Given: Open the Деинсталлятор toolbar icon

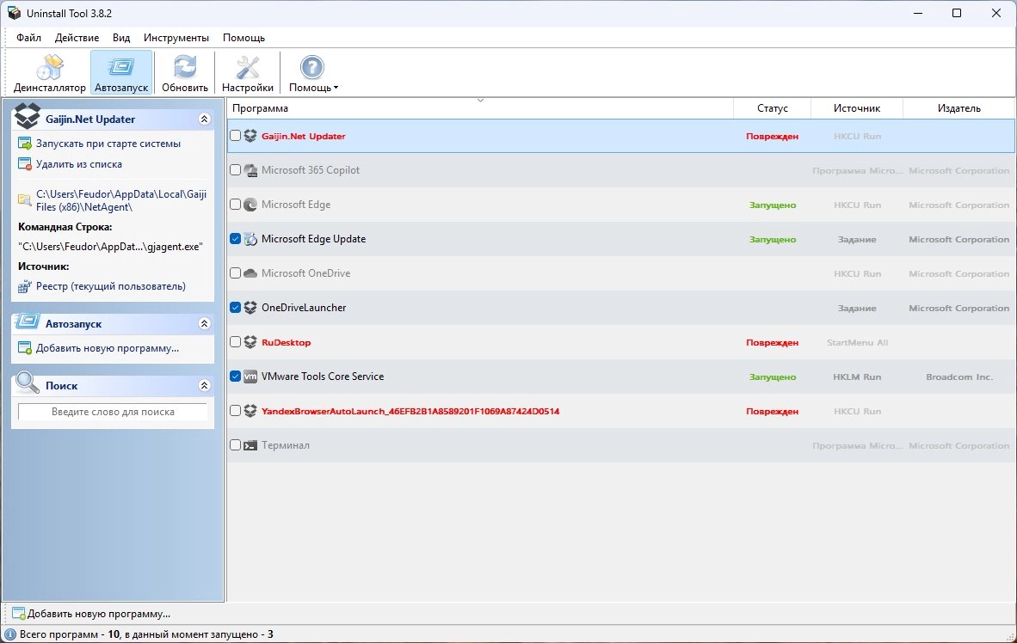Looking at the screenshot, I should point(50,67).
